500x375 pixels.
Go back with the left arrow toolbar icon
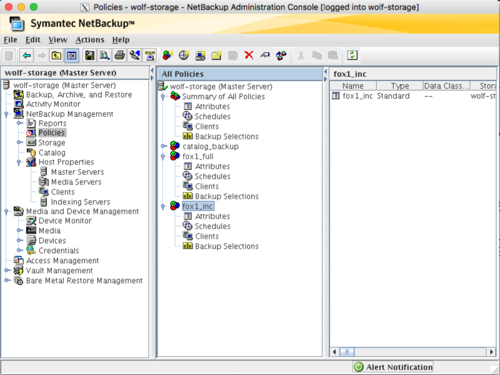click(x=26, y=56)
